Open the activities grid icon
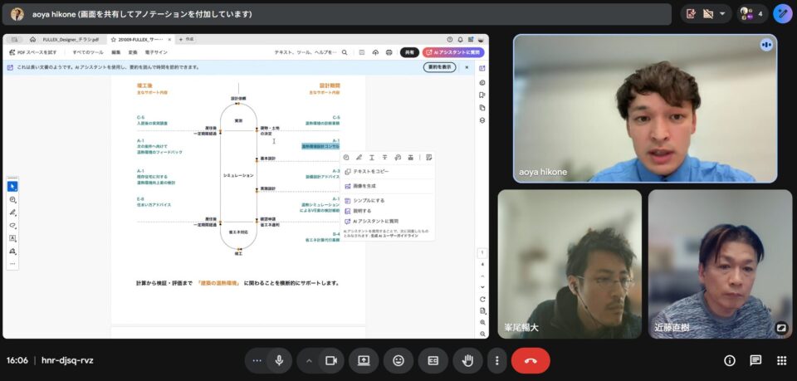Screen dimensions: 797x381 (x=781, y=360)
